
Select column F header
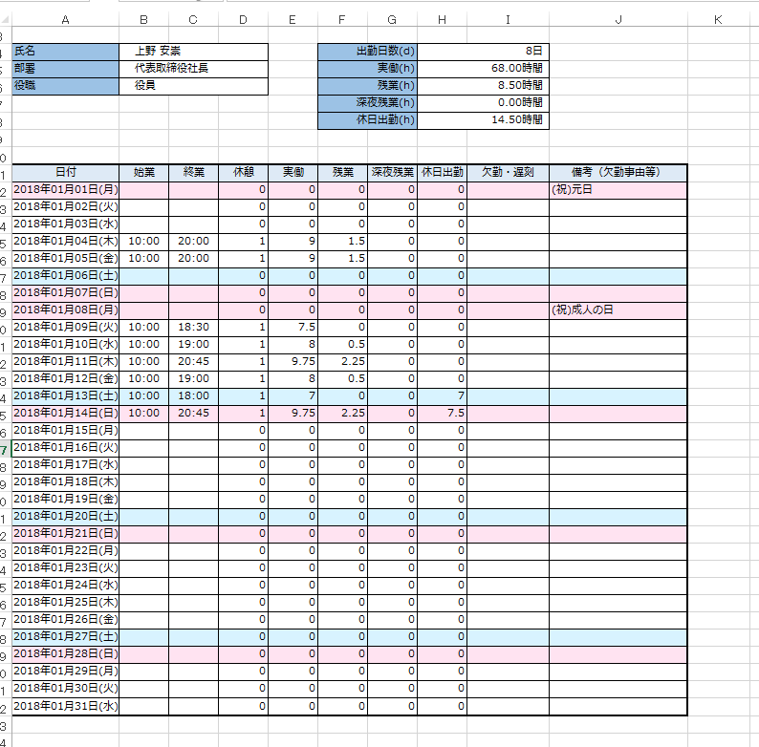click(342, 20)
